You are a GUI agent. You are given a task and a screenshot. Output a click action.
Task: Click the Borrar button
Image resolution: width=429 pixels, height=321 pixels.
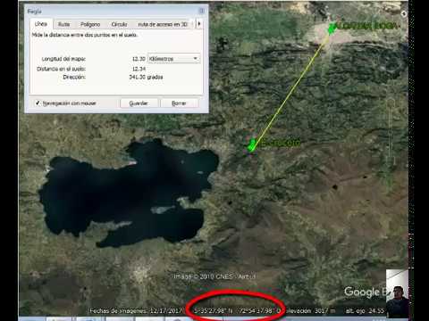pyautogui.click(x=179, y=103)
